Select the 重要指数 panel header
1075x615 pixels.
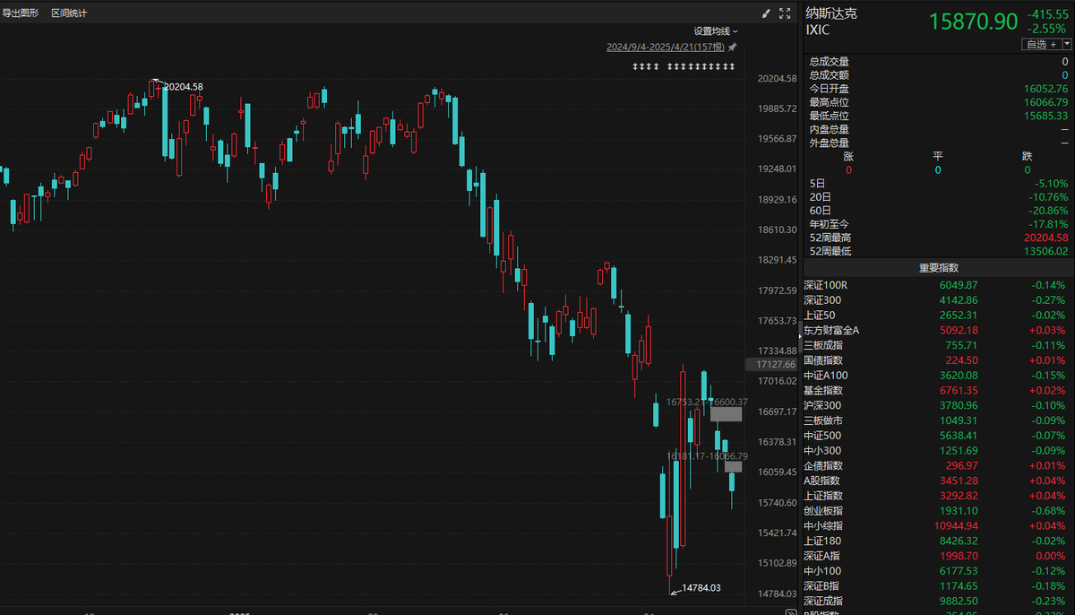pos(938,268)
